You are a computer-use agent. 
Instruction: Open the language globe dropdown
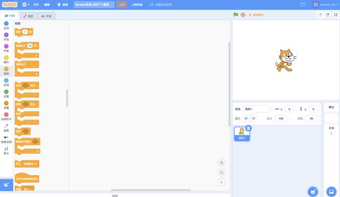click(25, 5)
